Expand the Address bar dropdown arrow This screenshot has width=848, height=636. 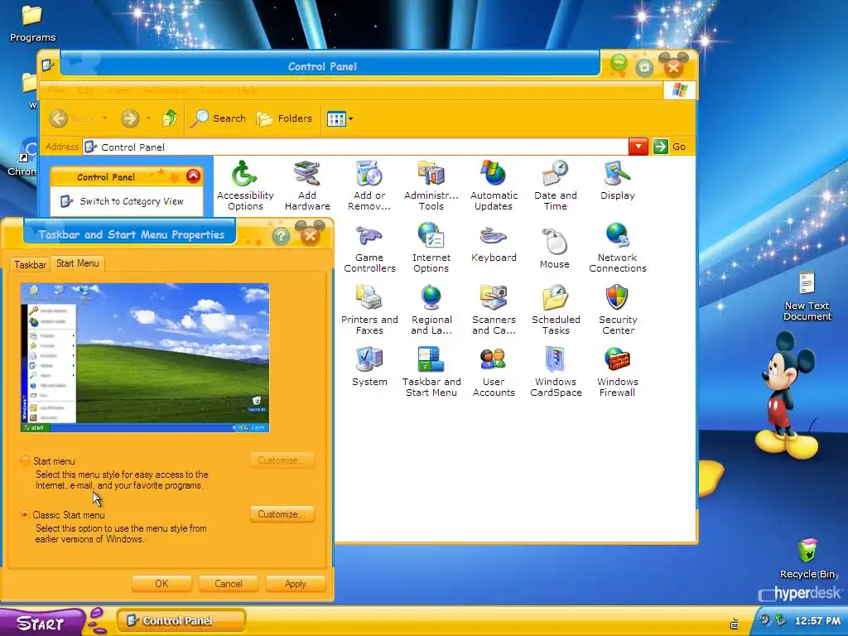[x=638, y=147]
